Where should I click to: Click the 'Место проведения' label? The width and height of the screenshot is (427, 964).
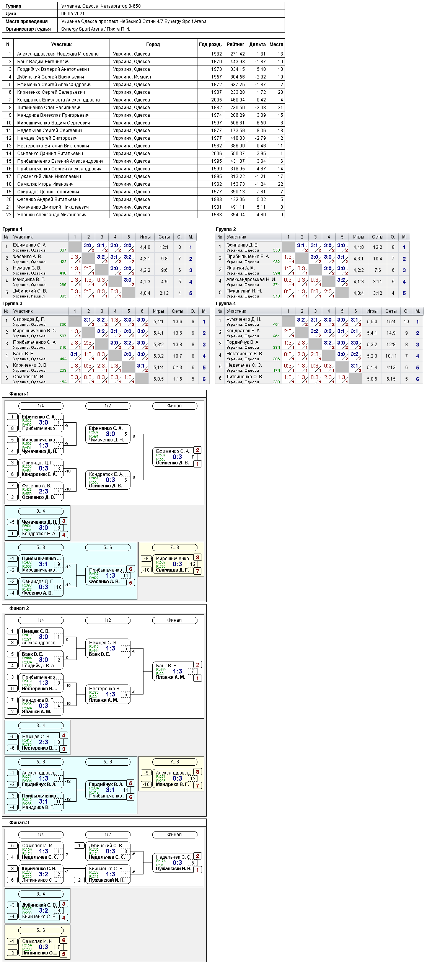tap(27, 21)
